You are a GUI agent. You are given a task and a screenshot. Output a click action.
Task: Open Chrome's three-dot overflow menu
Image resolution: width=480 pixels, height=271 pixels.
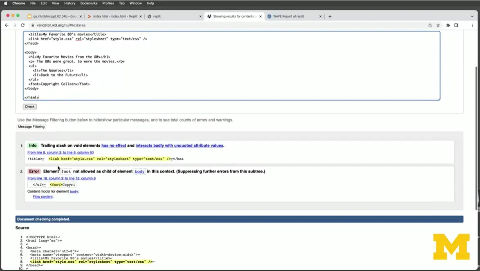click(473, 25)
